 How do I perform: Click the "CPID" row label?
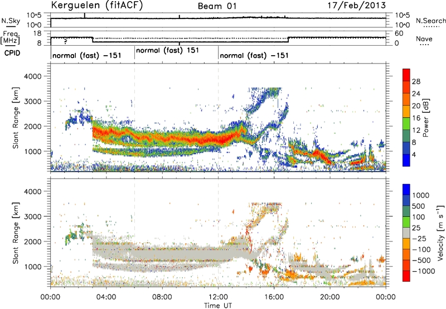pyautogui.click(x=12, y=53)
